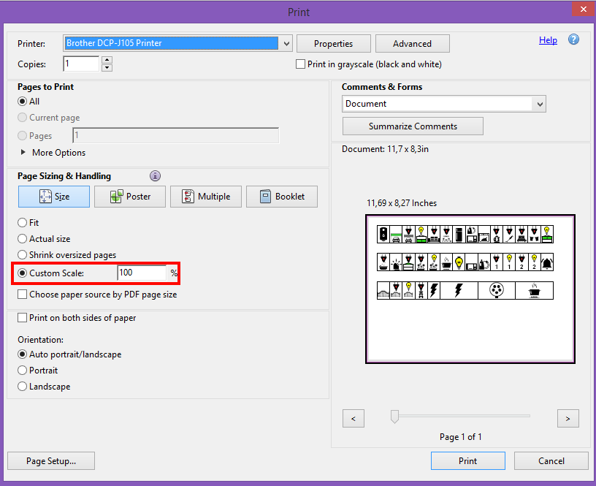596x486 pixels.
Task: Switch to Booklet printing mode
Action: point(282,197)
